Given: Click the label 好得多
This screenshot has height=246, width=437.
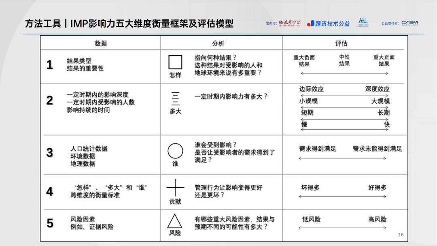Looking at the screenshot, I should (x=378, y=188).
